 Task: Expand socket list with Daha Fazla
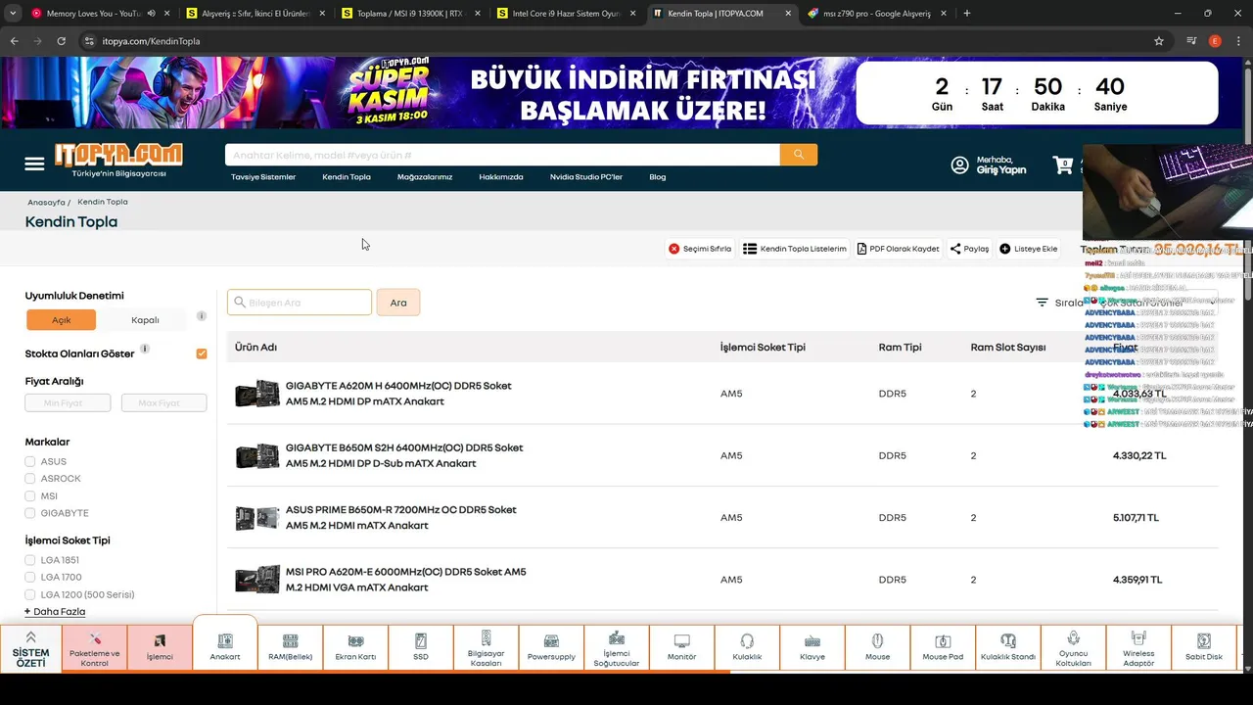(x=55, y=611)
